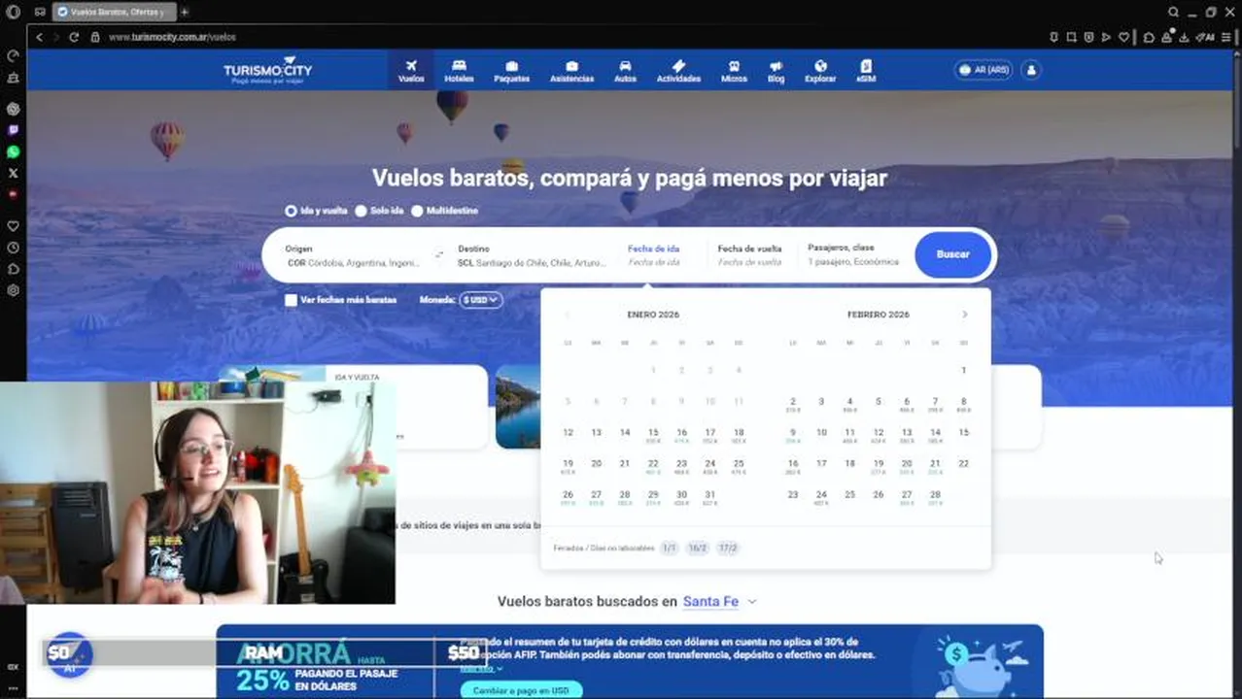Pick January 15 in calendar
This screenshot has height=699, width=1242.
point(653,435)
